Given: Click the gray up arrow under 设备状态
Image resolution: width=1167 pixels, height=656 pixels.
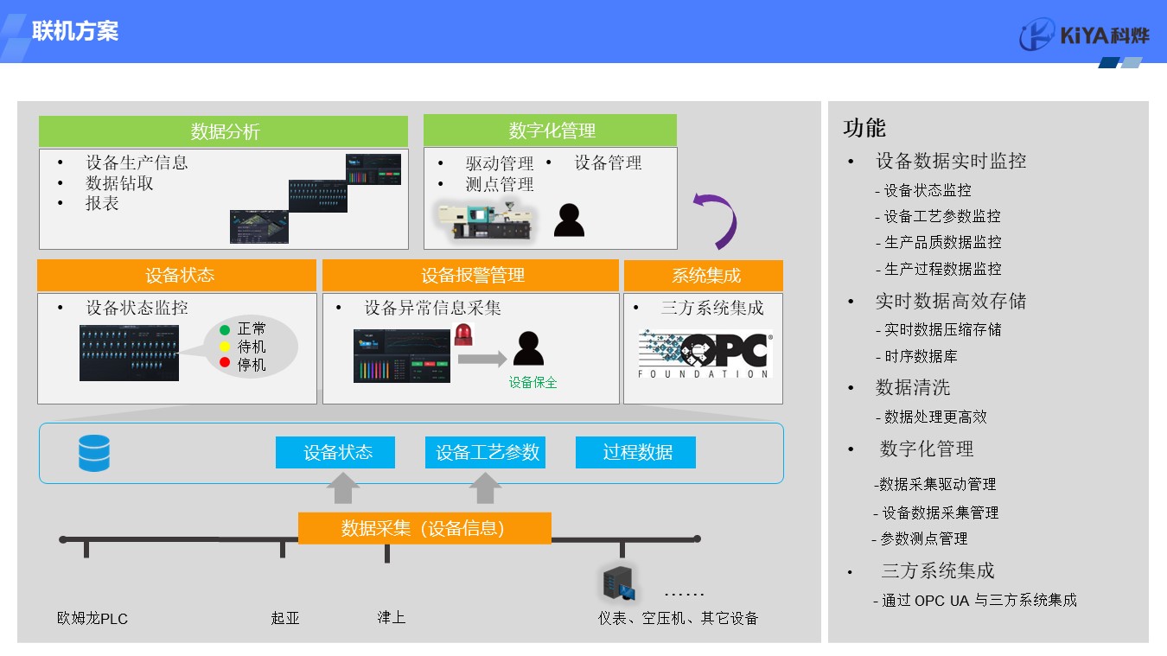Looking at the screenshot, I should coord(342,488).
